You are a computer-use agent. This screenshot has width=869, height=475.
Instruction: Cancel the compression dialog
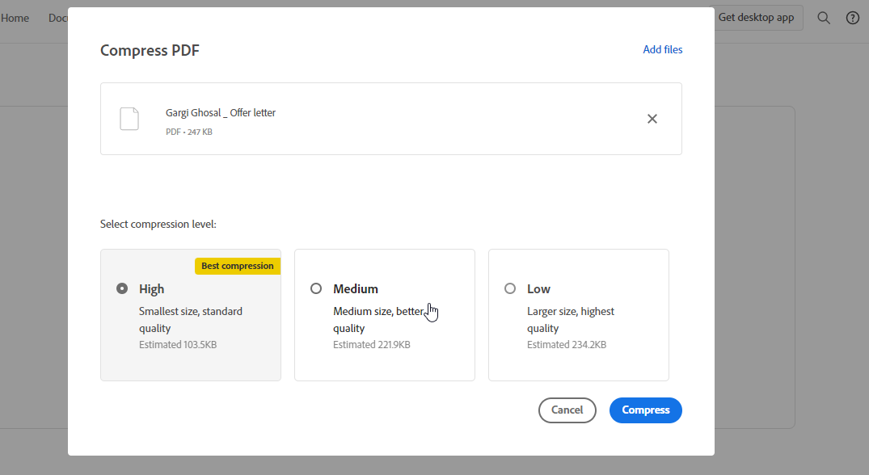click(567, 410)
